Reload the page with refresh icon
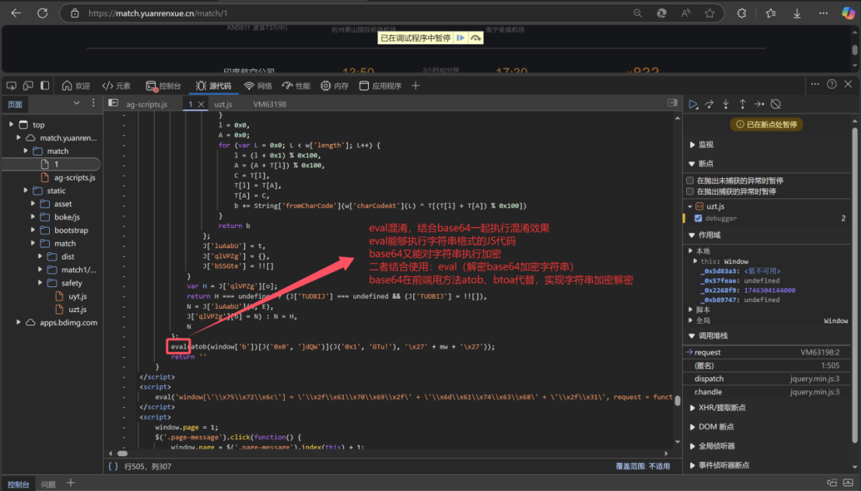Viewport: 862px width, 491px height. tap(42, 13)
